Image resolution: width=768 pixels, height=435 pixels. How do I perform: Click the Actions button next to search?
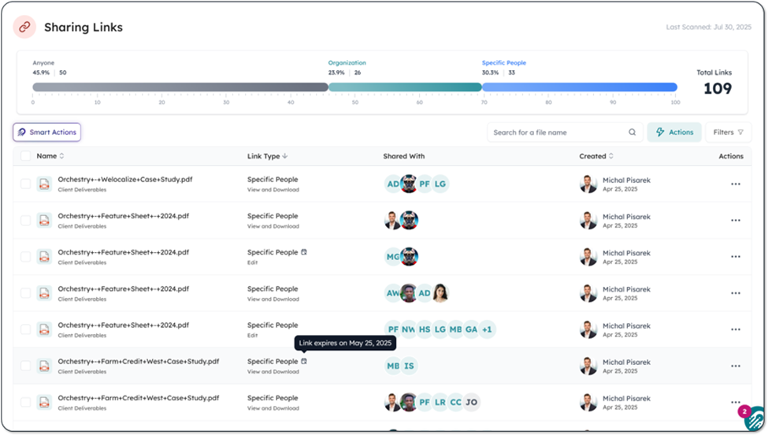pos(673,132)
